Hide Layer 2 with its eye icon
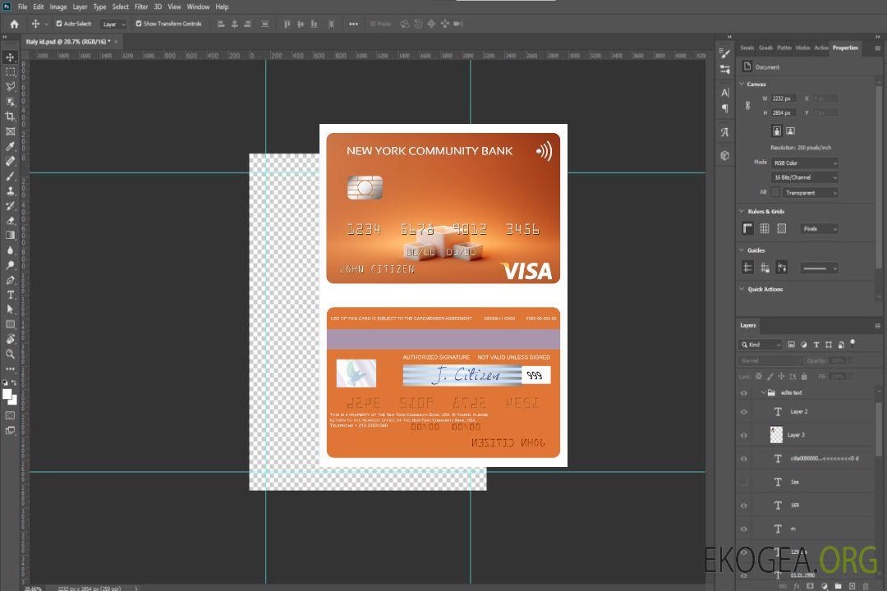Image resolution: width=887 pixels, height=591 pixels. click(744, 412)
